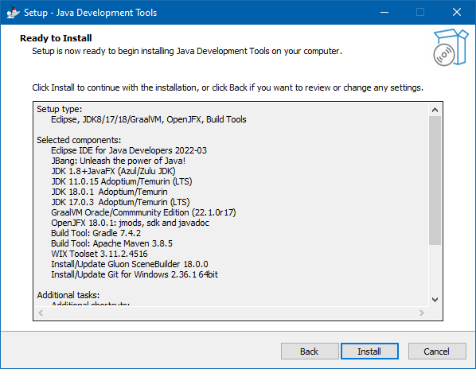Click the horizontal scroll left arrow
This screenshot has height=369, width=476.
tap(41, 313)
